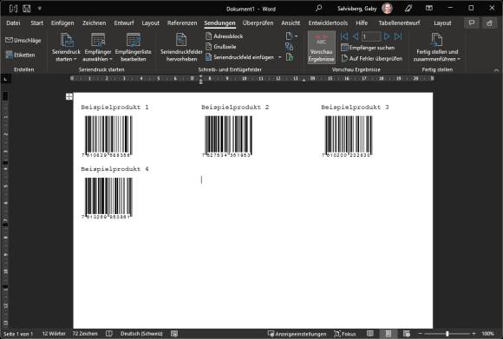The height and width of the screenshot is (339, 503).
Task: Switch to web layout view icon
Action: 407,334
